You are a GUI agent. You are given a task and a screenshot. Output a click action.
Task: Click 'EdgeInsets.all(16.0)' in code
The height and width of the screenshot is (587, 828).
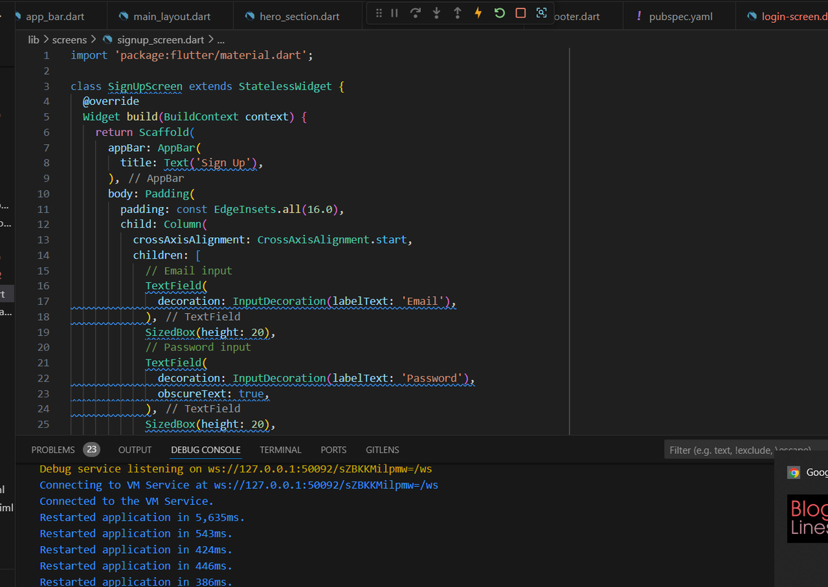(x=276, y=209)
